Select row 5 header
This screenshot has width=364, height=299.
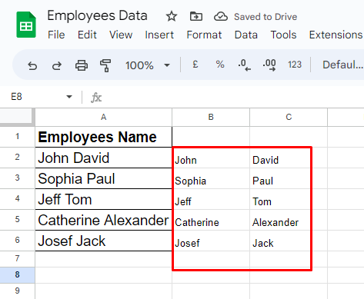click(x=17, y=220)
